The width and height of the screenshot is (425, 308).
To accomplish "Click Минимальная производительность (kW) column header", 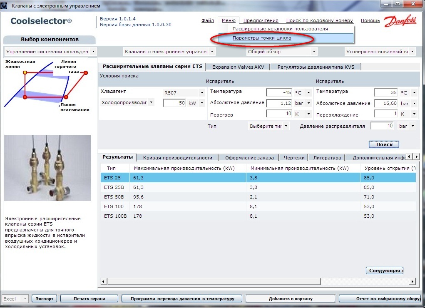I will (x=303, y=168).
